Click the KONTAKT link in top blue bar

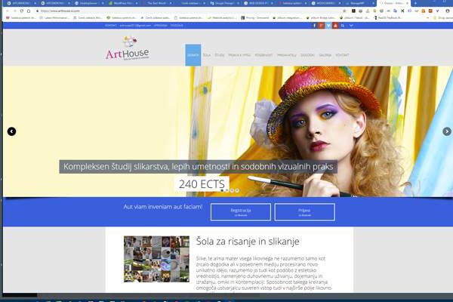(111, 26)
